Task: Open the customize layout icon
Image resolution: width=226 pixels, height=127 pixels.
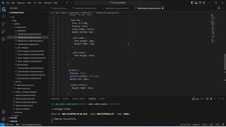Action: pyautogui.click(x=204, y=2)
